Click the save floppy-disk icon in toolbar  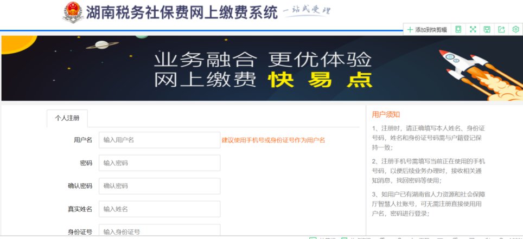[x=487, y=29]
